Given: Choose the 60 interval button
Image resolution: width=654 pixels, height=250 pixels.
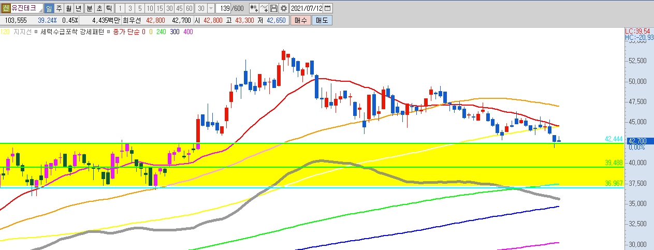Looking at the screenshot, I should (189, 8).
